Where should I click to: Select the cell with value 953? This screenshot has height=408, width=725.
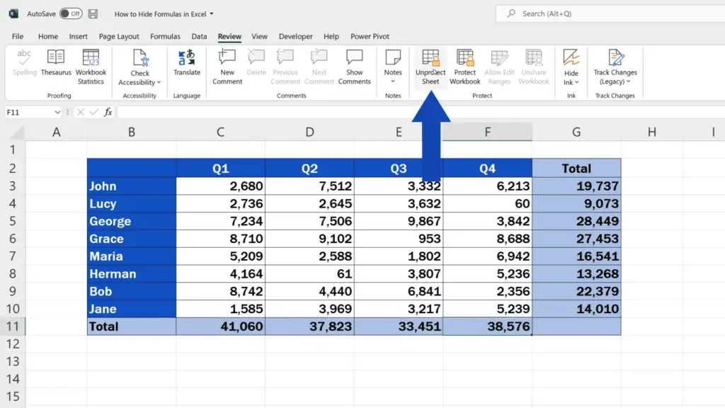pos(399,239)
